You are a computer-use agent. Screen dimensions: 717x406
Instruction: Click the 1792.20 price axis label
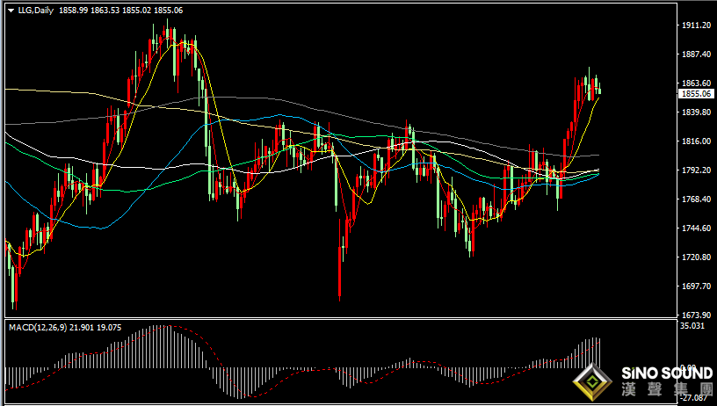pos(697,170)
